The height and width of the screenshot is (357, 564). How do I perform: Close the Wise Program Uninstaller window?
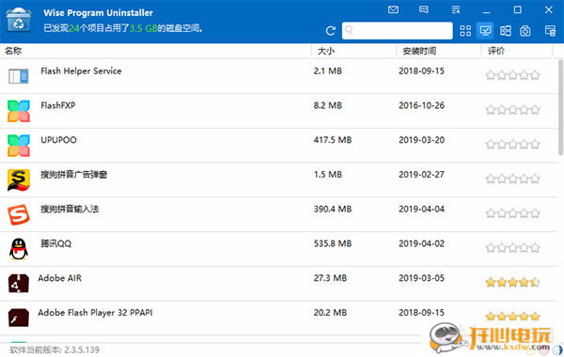pos(549,9)
